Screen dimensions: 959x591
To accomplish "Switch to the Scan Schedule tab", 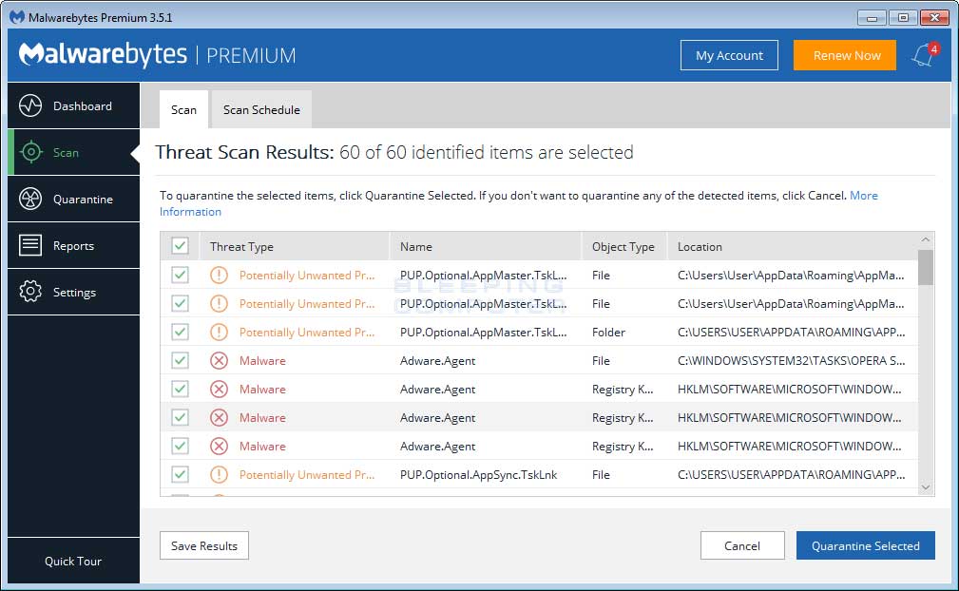I will [260, 109].
